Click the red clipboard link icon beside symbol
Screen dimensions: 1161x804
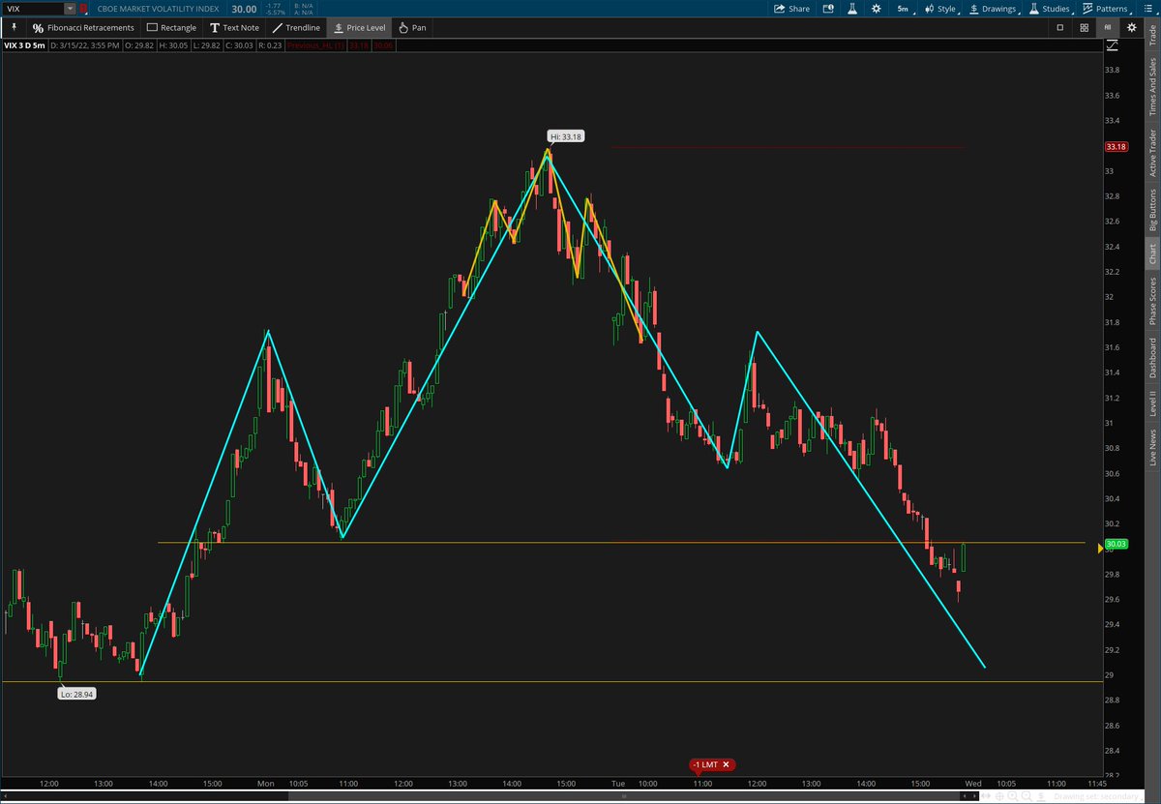(x=82, y=9)
